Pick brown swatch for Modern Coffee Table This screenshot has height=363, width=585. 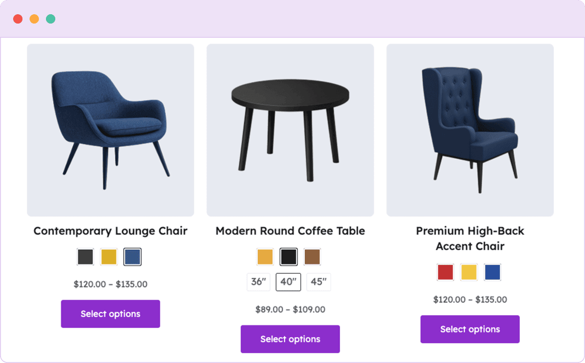[312, 257]
